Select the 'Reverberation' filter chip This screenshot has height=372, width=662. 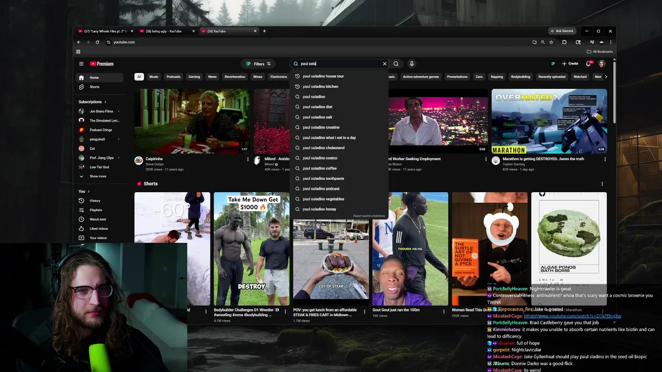coord(235,76)
